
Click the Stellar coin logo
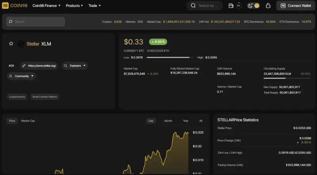(21, 44)
